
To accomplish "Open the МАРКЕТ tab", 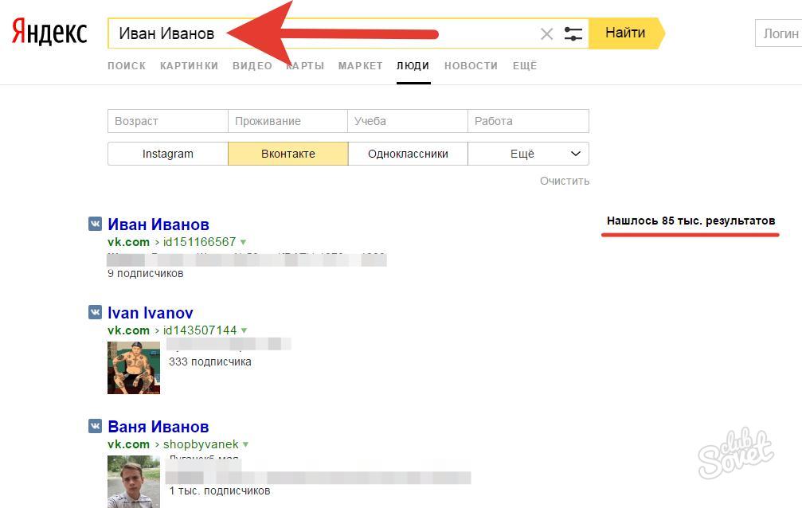I will coord(361,66).
